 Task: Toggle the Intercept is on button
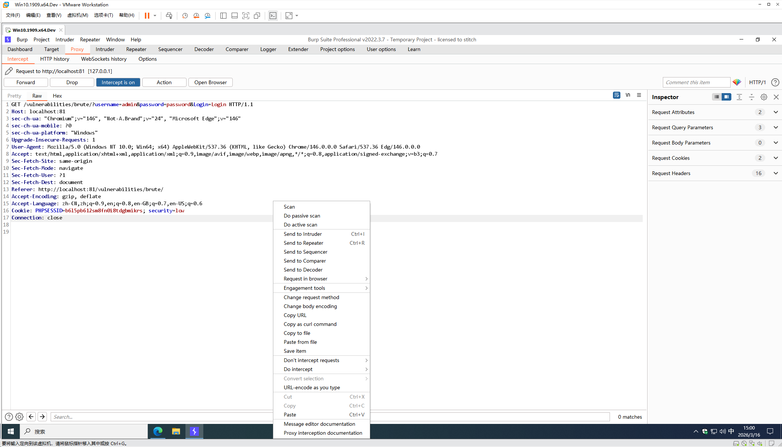tap(118, 82)
